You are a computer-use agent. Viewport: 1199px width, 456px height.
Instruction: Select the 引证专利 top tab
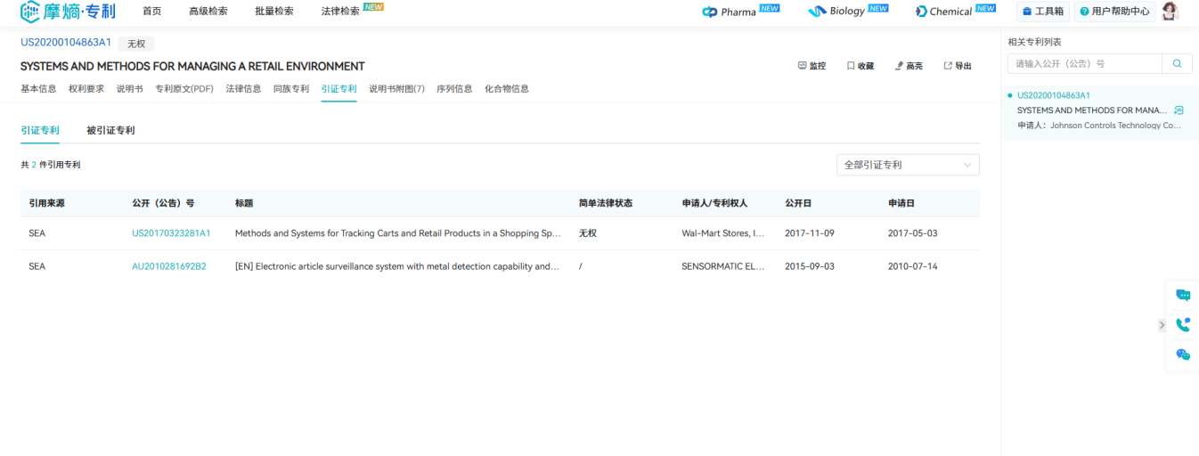339,89
